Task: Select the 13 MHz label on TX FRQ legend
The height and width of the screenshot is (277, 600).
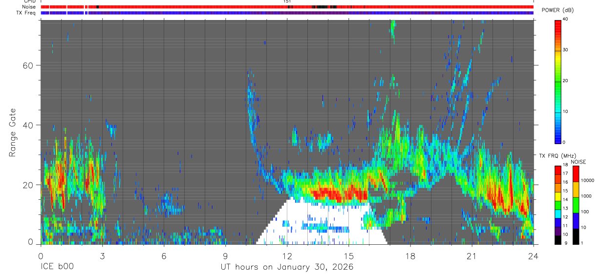Action: 565,208
